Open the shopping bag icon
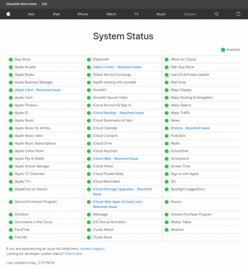The image size is (248, 269). (x=238, y=14)
